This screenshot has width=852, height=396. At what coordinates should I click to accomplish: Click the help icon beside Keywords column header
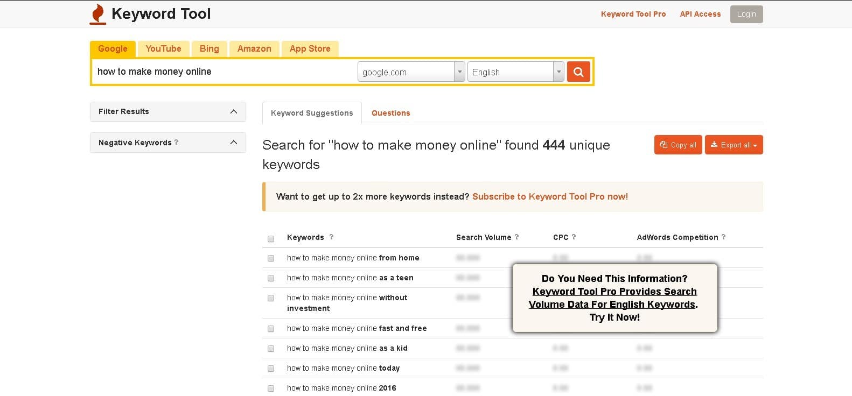[331, 237]
